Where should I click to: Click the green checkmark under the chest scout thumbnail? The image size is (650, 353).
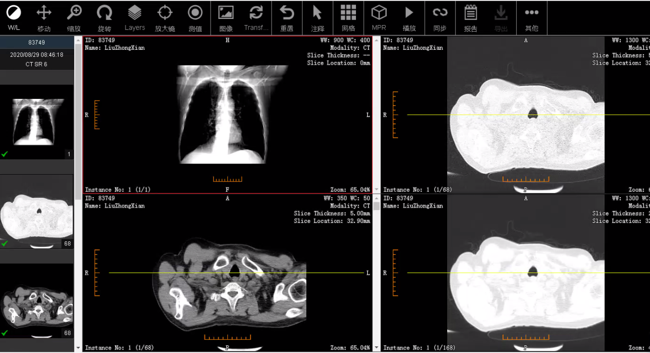[x=5, y=154]
